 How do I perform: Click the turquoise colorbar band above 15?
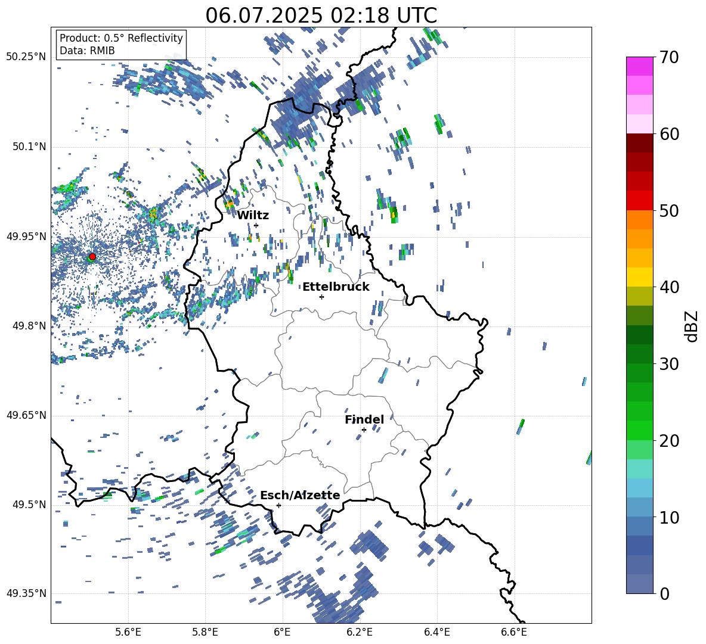(639, 469)
